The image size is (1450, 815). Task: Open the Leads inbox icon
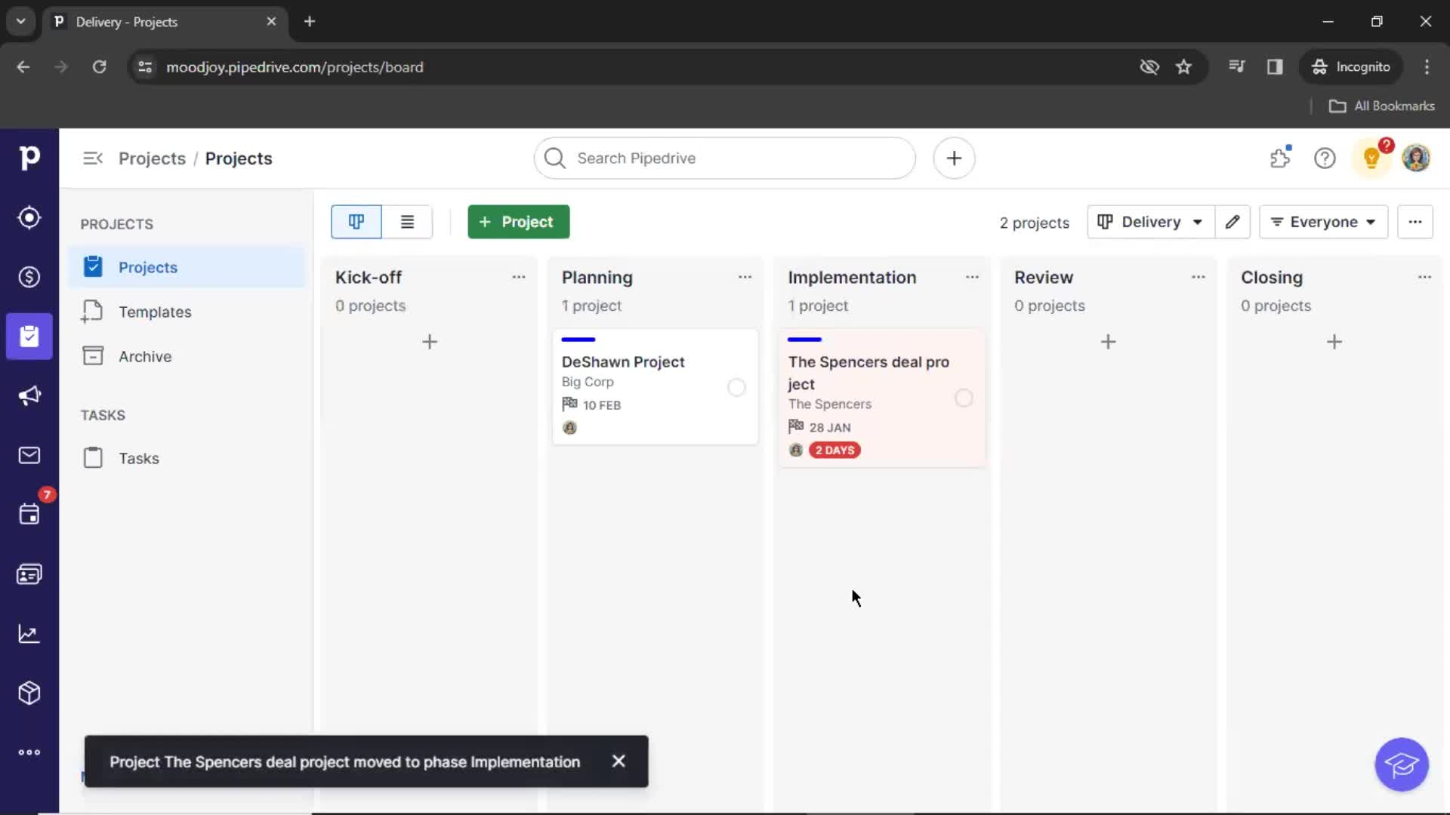pos(29,217)
